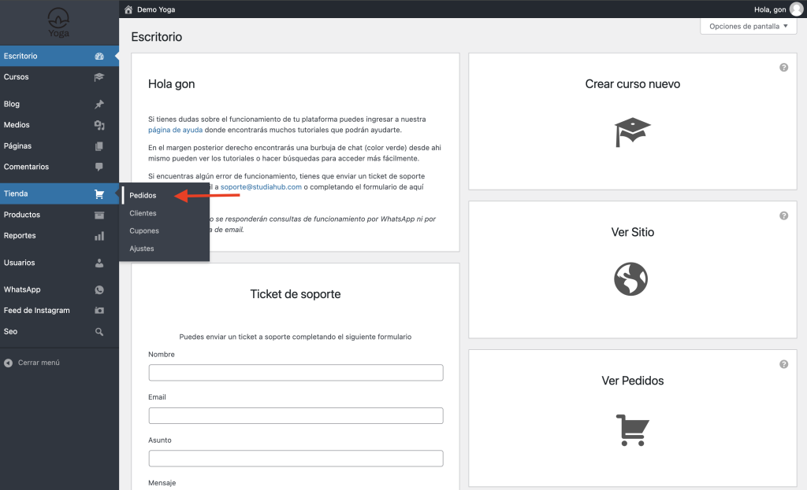The width and height of the screenshot is (807, 490).
Task: Focus the Asunto text field
Action: [x=296, y=459]
